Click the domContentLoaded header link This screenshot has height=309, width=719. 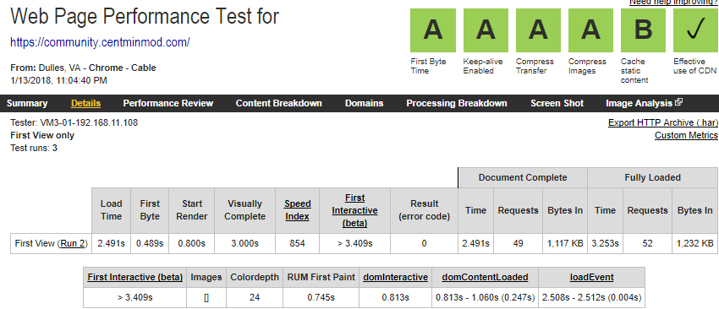coord(486,278)
